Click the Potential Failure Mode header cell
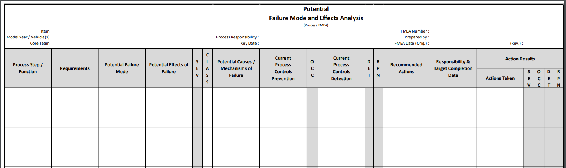This screenshot has width=566, height=168. [122, 68]
